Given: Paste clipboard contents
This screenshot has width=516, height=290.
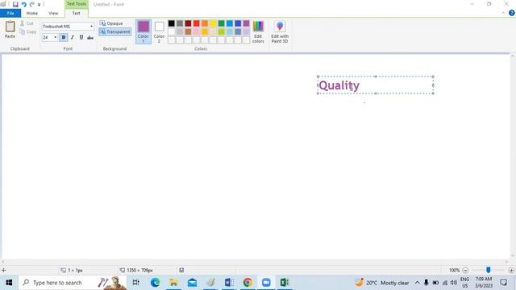Looking at the screenshot, I should [10, 30].
